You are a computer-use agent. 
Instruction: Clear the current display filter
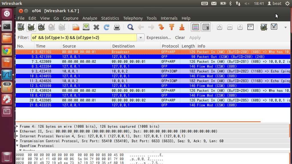click(180, 37)
